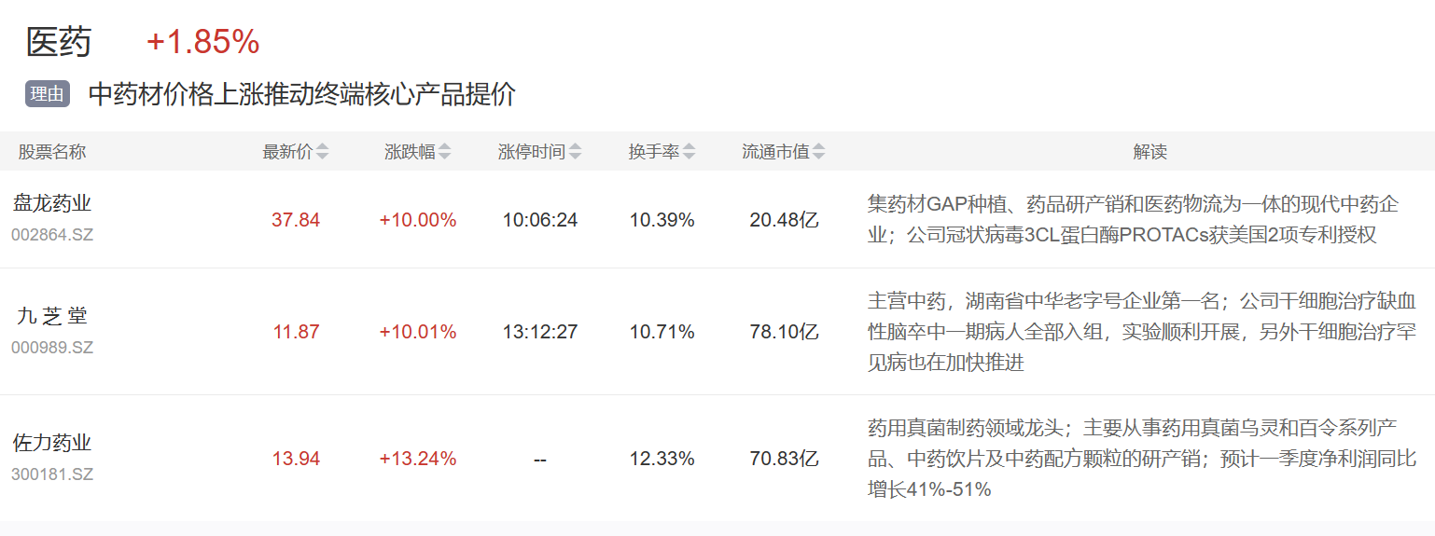This screenshot has height=536, width=1435.
Task: Select stock code 002864.SZ
Action: (x=52, y=235)
